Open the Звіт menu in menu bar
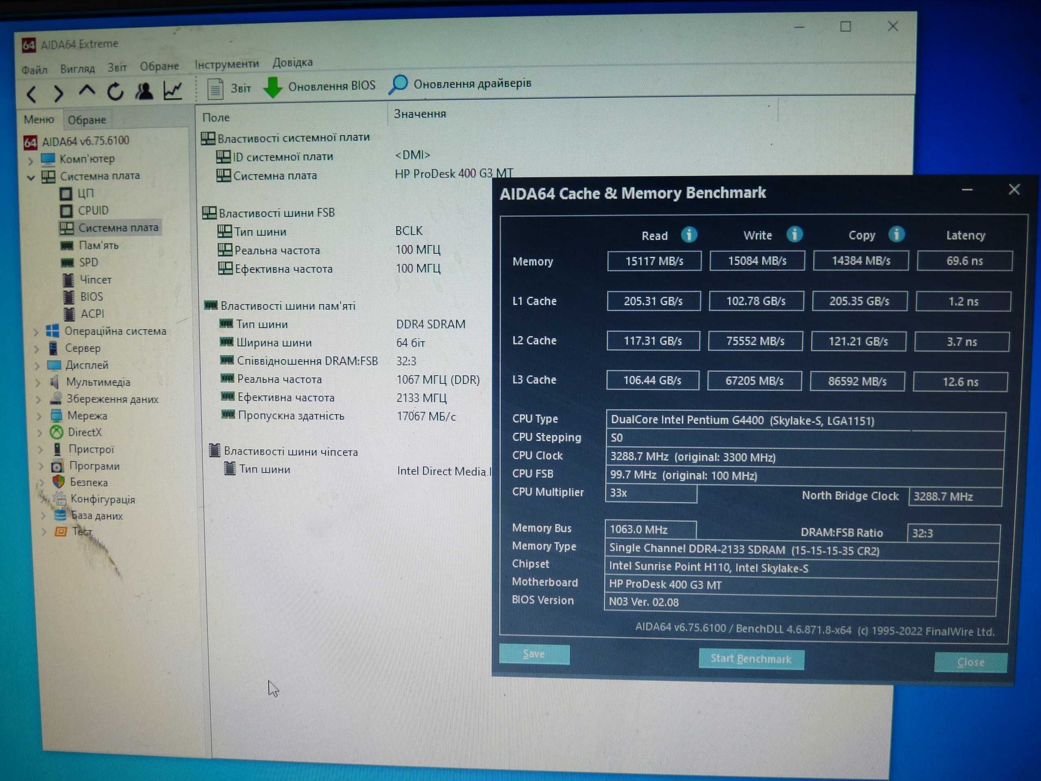 117,67
